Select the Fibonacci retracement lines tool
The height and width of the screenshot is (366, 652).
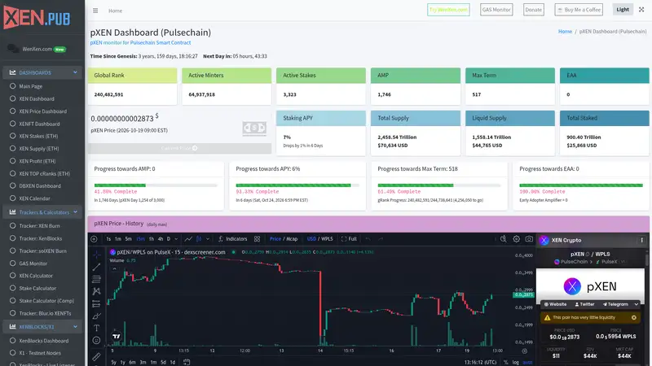click(x=96, y=279)
